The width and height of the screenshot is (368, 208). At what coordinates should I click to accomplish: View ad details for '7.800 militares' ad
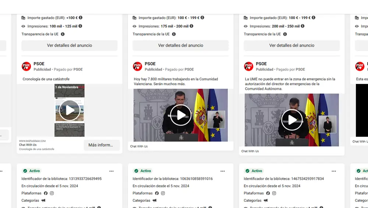[x=180, y=45]
